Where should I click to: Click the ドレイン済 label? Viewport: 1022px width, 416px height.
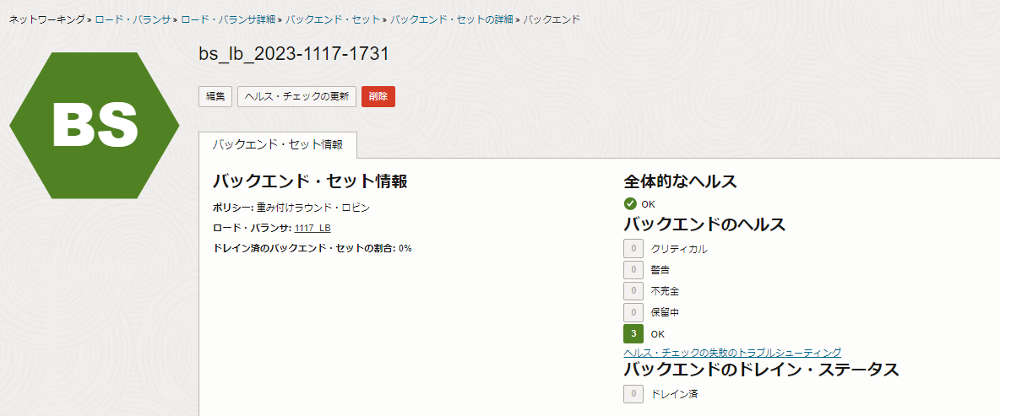[674, 394]
